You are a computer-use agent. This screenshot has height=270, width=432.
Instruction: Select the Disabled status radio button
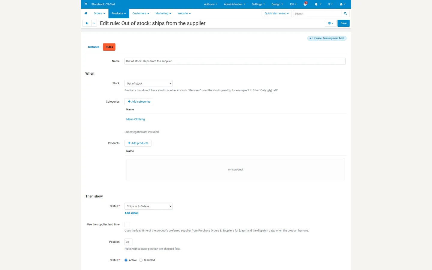pyautogui.click(x=141, y=260)
